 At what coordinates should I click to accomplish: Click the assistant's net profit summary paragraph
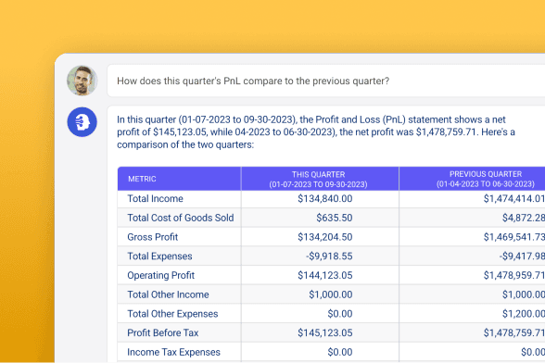(315, 132)
